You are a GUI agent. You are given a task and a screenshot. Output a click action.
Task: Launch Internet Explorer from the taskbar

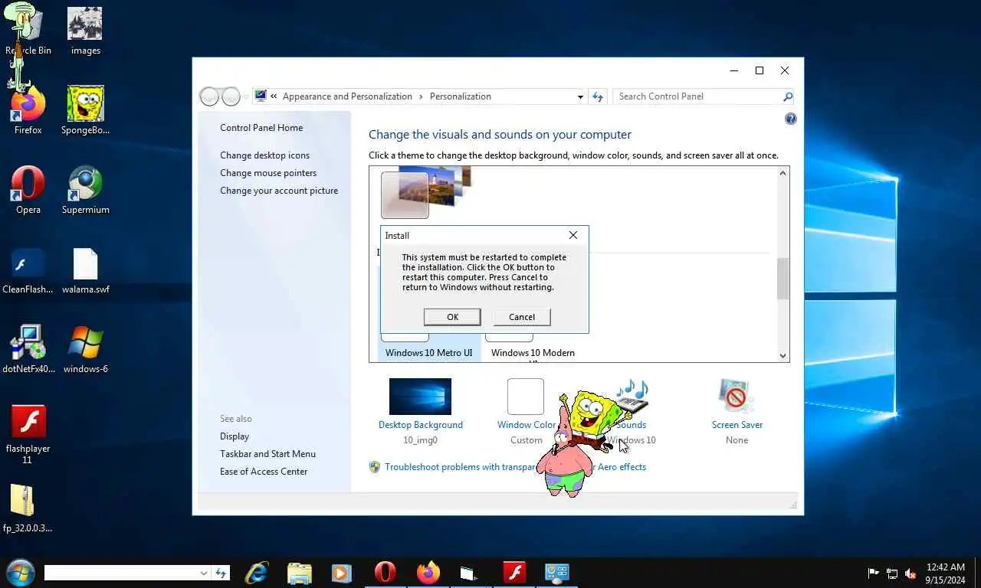(257, 573)
